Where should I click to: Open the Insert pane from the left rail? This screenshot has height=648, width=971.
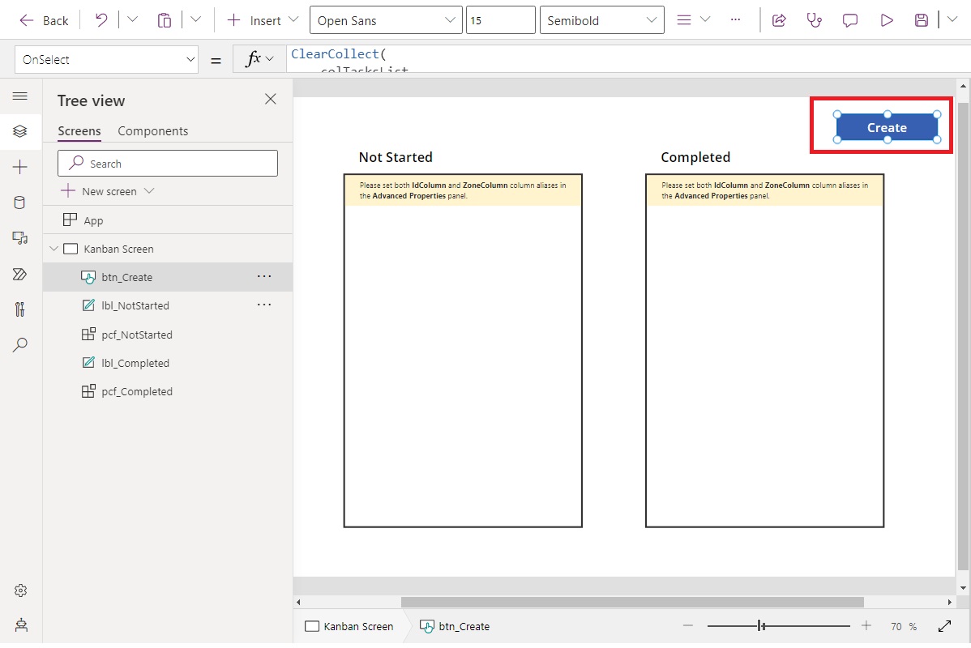tap(20, 167)
